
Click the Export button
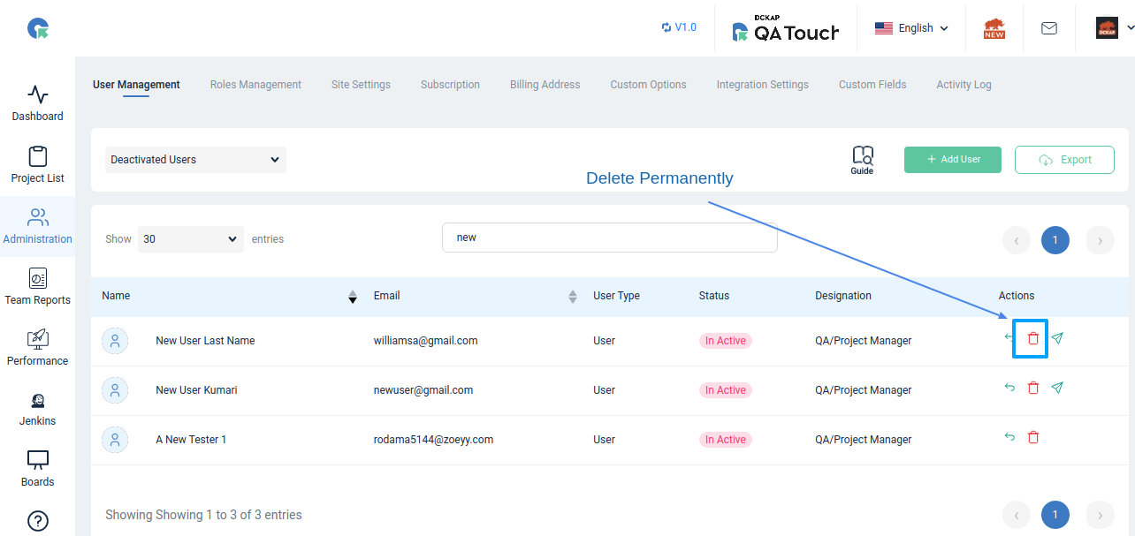(1064, 160)
